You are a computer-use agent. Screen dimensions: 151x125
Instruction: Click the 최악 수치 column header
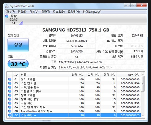(93, 75)
